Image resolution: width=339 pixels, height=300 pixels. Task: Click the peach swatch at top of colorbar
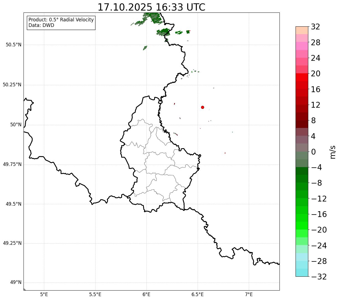click(x=302, y=30)
